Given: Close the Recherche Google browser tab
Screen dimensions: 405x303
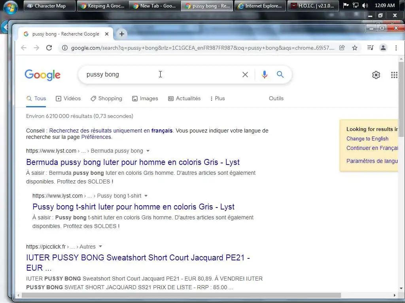Looking at the screenshot, I should [x=107, y=34].
